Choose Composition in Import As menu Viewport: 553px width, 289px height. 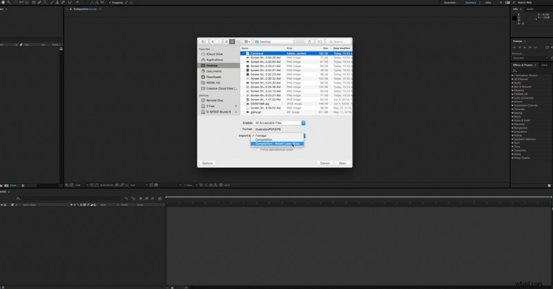pos(277,140)
